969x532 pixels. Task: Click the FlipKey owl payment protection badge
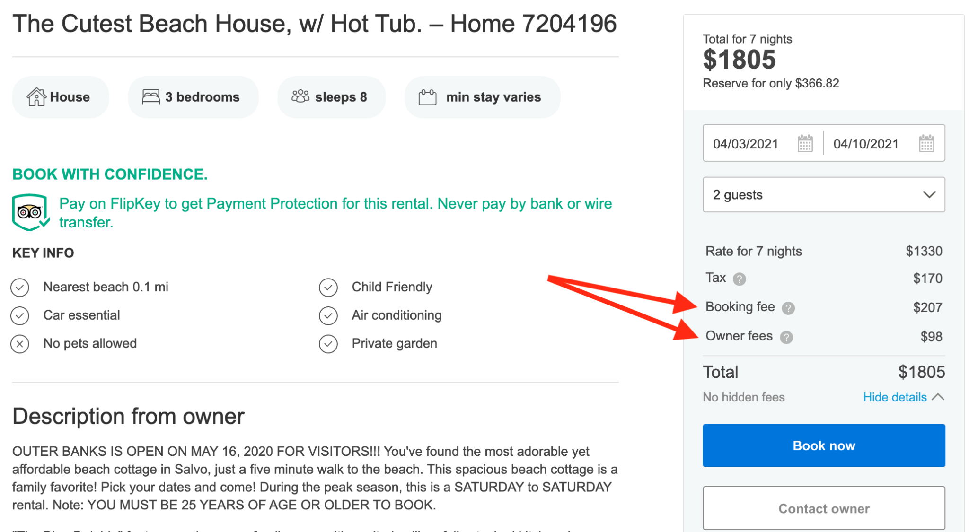pyautogui.click(x=29, y=211)
